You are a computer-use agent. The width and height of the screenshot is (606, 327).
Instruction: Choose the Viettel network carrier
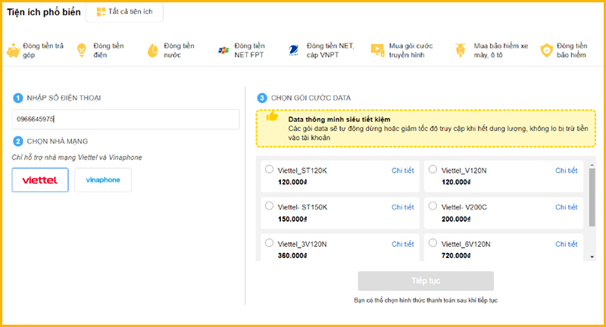(40, 180)
